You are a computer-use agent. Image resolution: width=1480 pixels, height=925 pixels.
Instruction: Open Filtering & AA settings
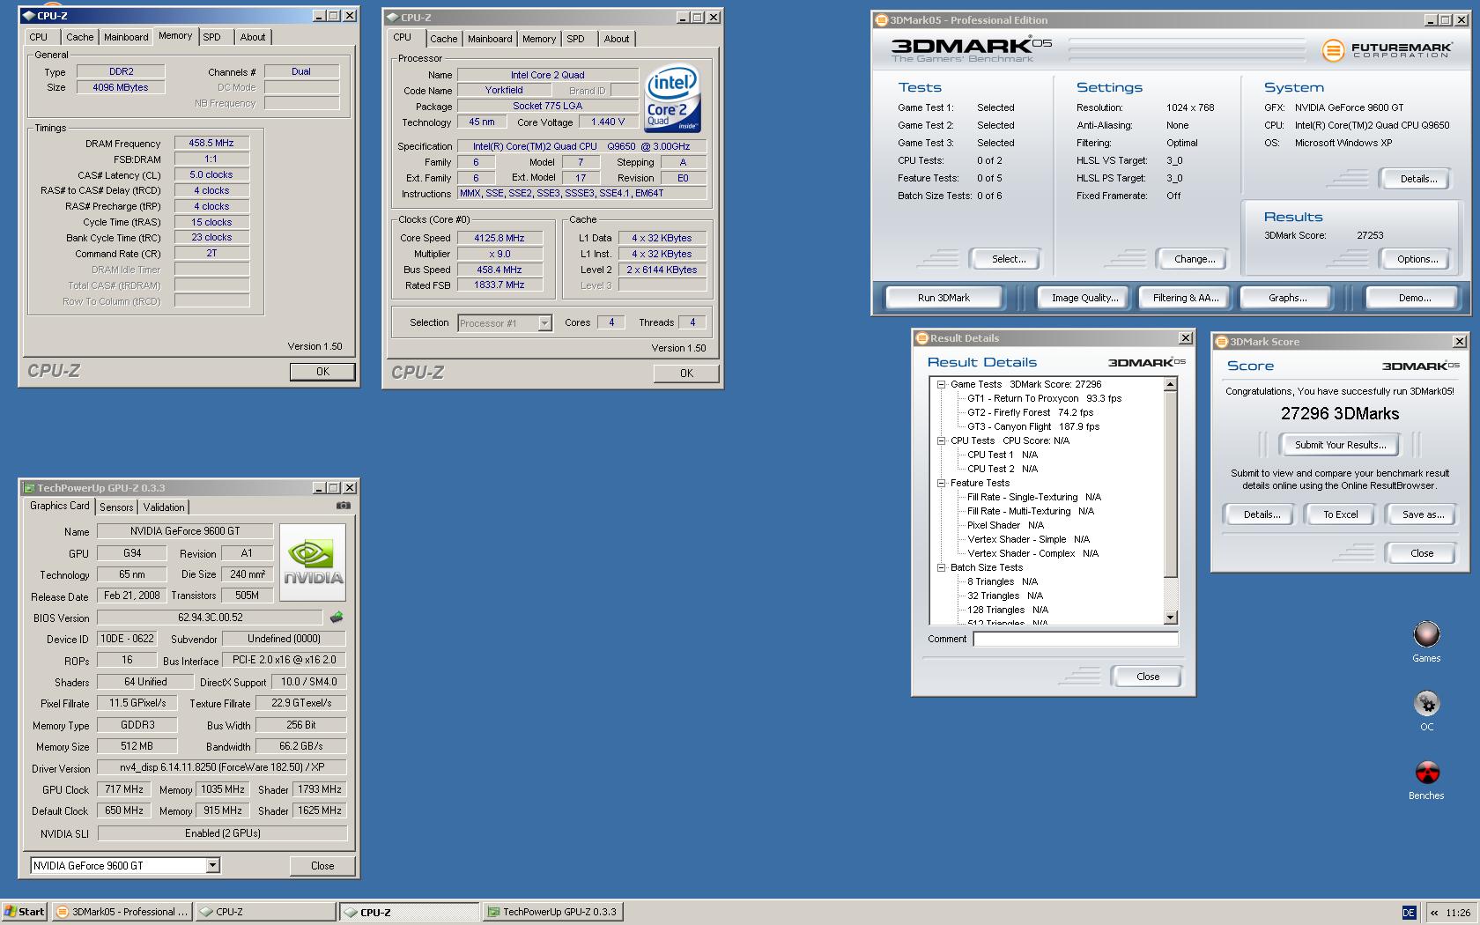pyautogui.click(x=1186, y=298)
